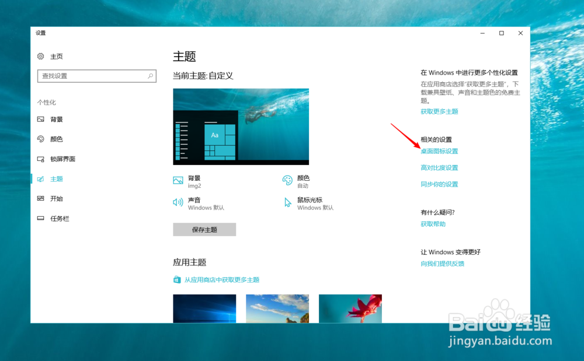The width and height of the screenshot is (584, 361).
Task: Click the cursor icon beside 鼠标光标
Action: tap(287, 202)
